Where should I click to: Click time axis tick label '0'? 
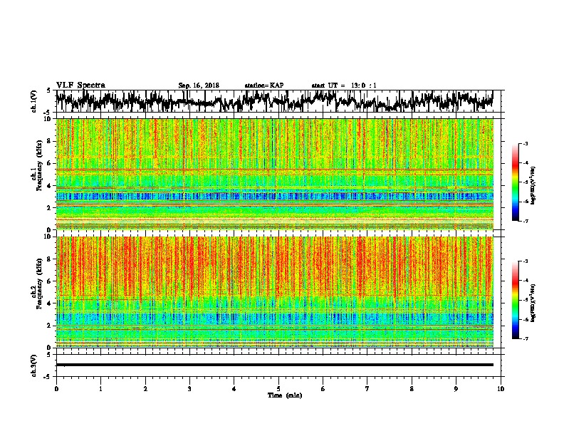[56, 389]
